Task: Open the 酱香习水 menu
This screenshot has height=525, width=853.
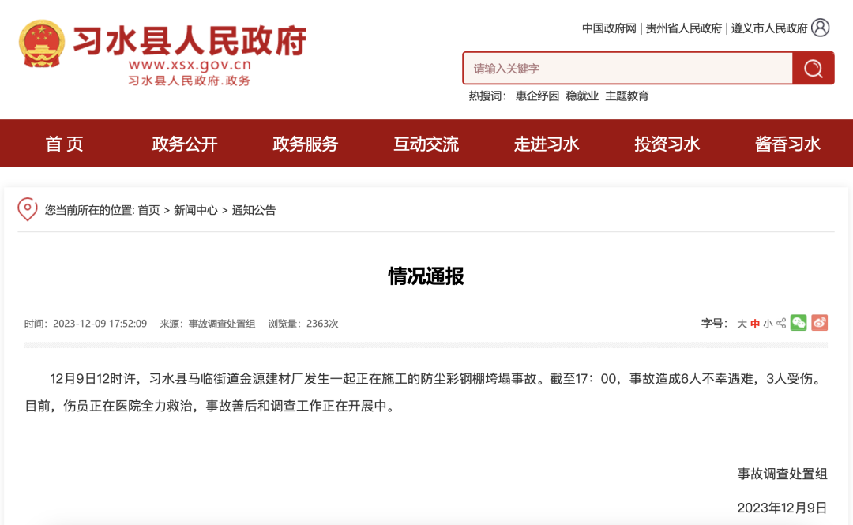Action: pos(785,144)
